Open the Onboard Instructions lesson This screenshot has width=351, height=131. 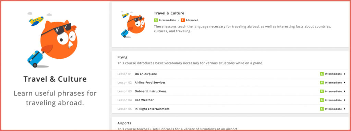coord(151,91)
